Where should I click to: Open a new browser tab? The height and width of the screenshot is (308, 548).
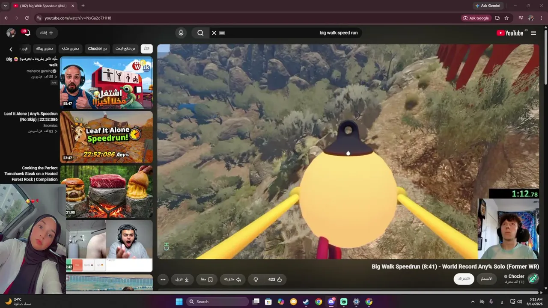coord(83,6)
